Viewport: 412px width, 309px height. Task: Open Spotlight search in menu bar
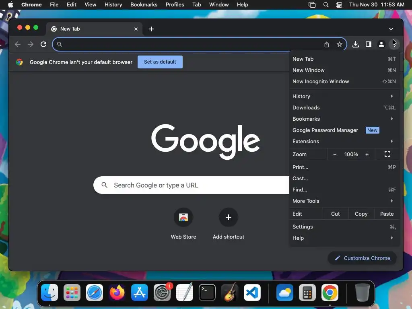click(x=326, y=5)
